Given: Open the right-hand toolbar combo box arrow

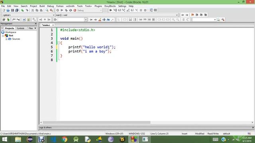Looking at the screenshot, I should (x=215, y=19).
